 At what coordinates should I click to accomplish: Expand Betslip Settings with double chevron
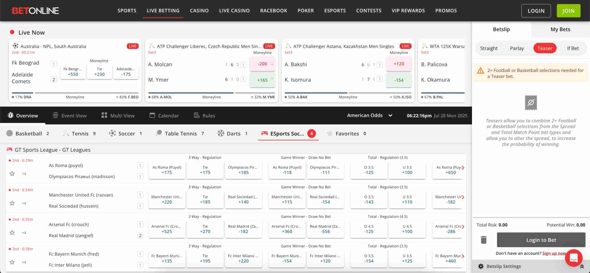pos(582,267)
